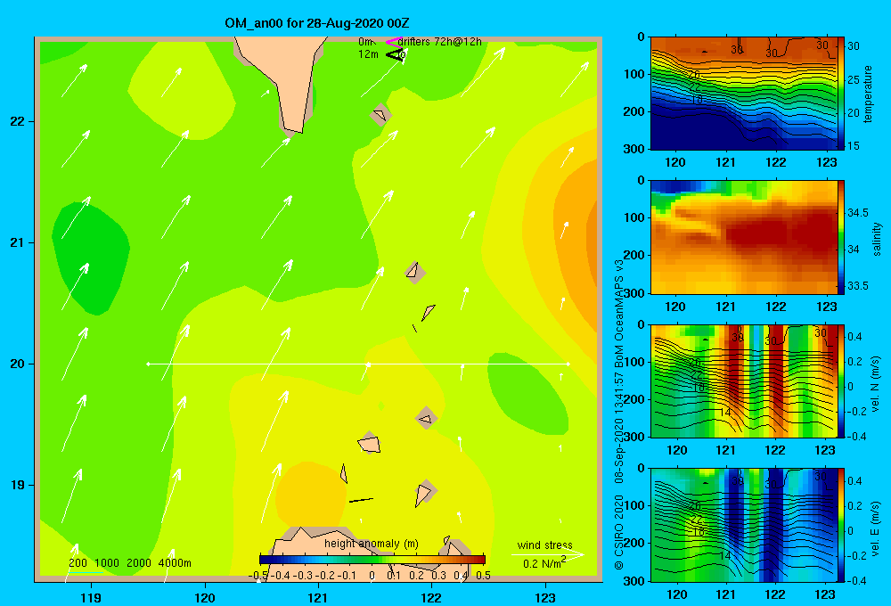891x606 pixels.
Task: Open the temperature section panel
Action: coord(743,94)
